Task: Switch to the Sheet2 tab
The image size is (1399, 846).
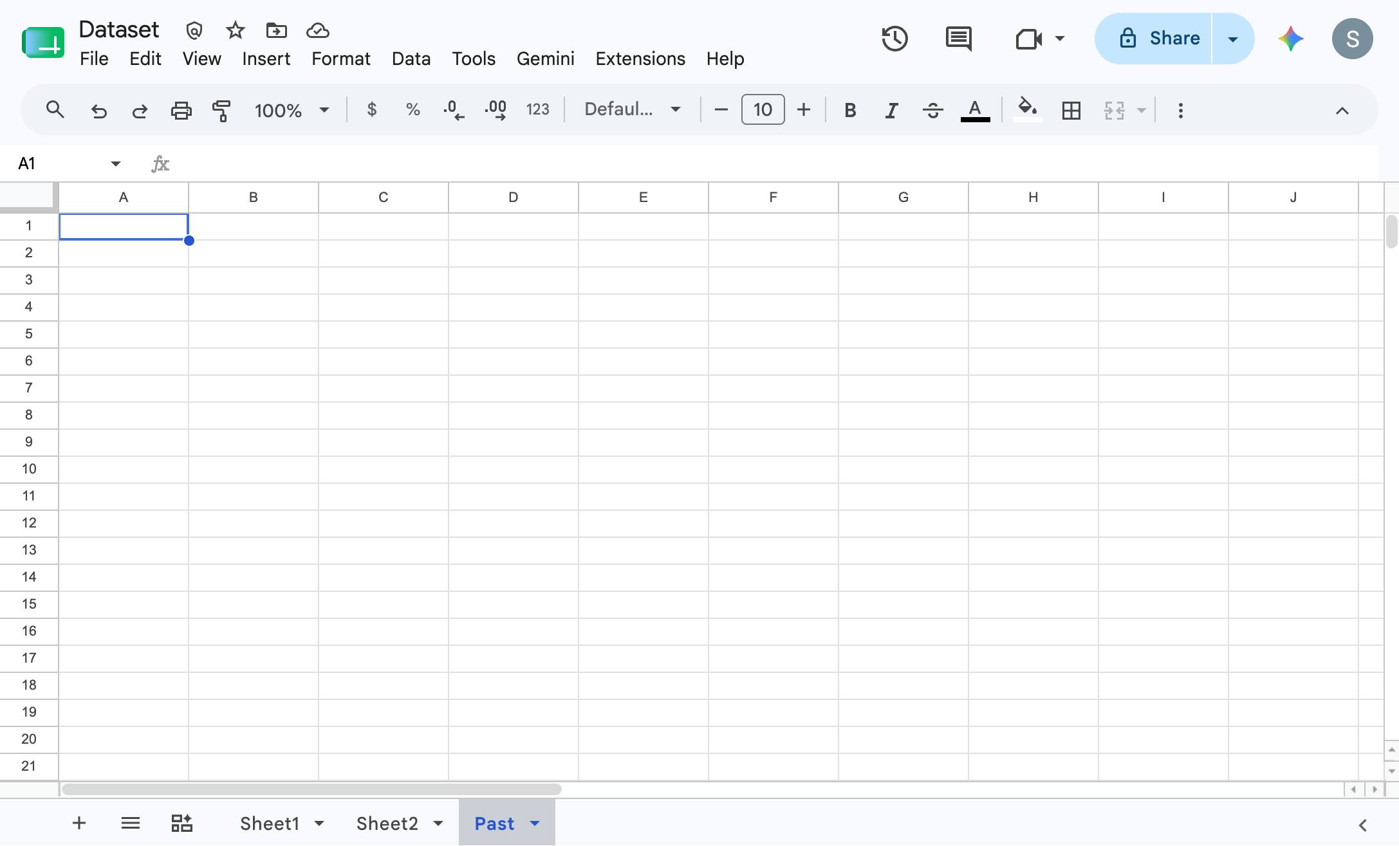Action: 387,823
